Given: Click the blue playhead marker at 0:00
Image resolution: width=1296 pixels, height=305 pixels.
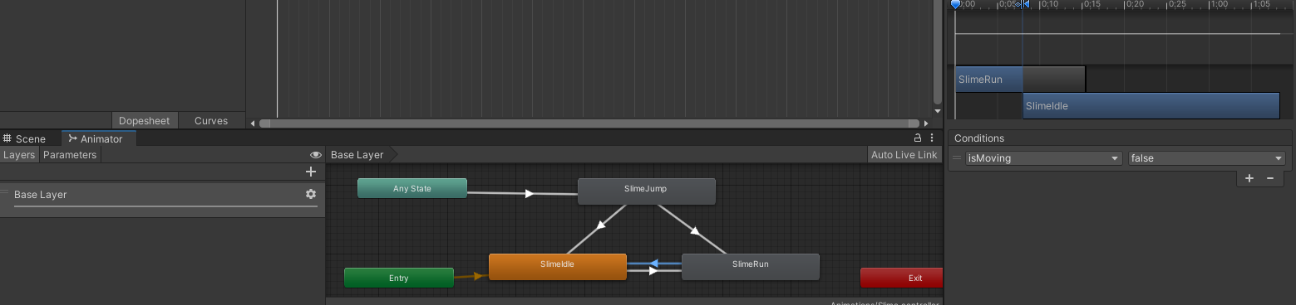Looking at the screenshot, I should click(956, 4).
